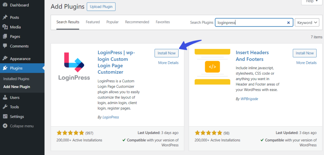
Task: Go to Installed Plugins submenu
Action: [x=16, y=79]
